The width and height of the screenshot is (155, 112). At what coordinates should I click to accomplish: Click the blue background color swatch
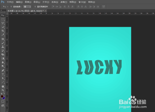pyautogui.click(x=4, y=98)
